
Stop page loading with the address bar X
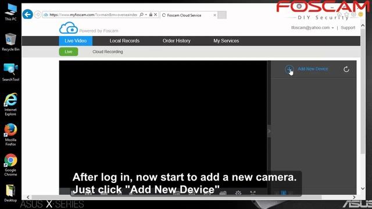coord(155,15)
